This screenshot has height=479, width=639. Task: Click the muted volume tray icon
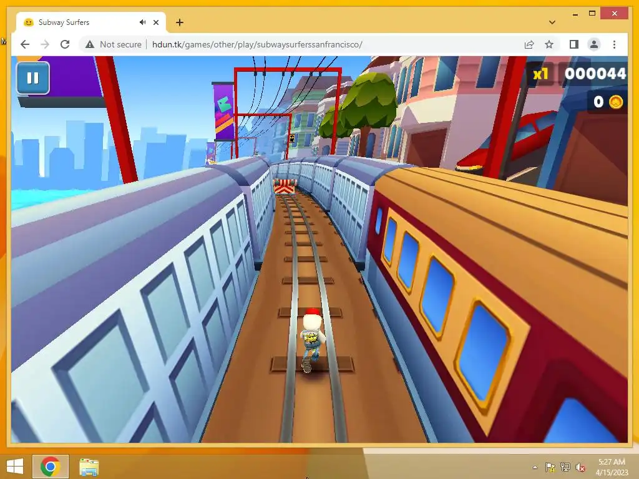click(580, 467)
